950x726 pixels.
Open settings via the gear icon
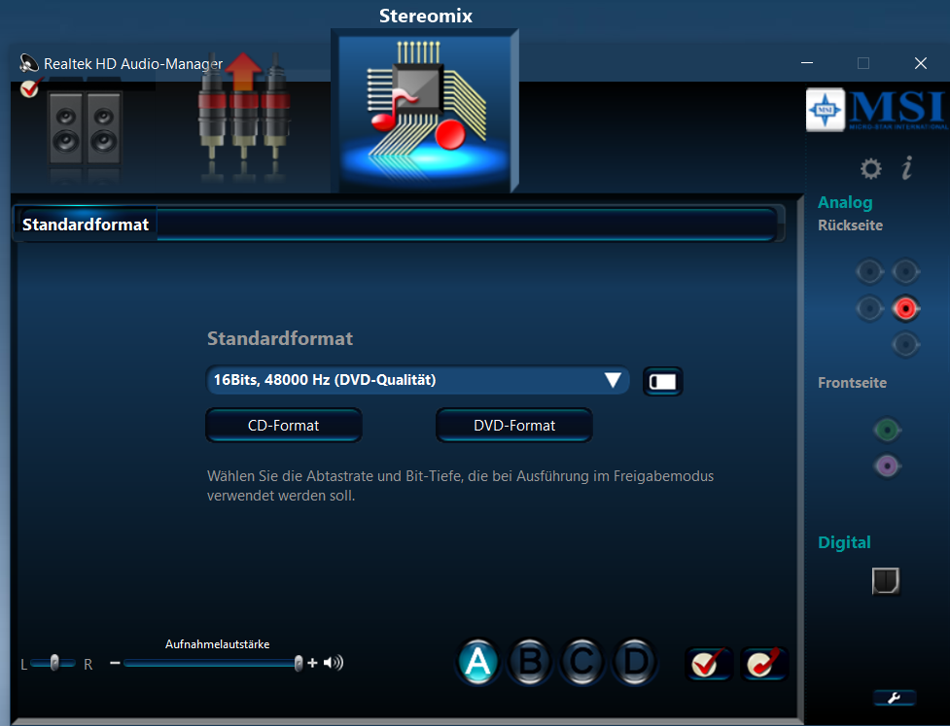click(870, 168)
